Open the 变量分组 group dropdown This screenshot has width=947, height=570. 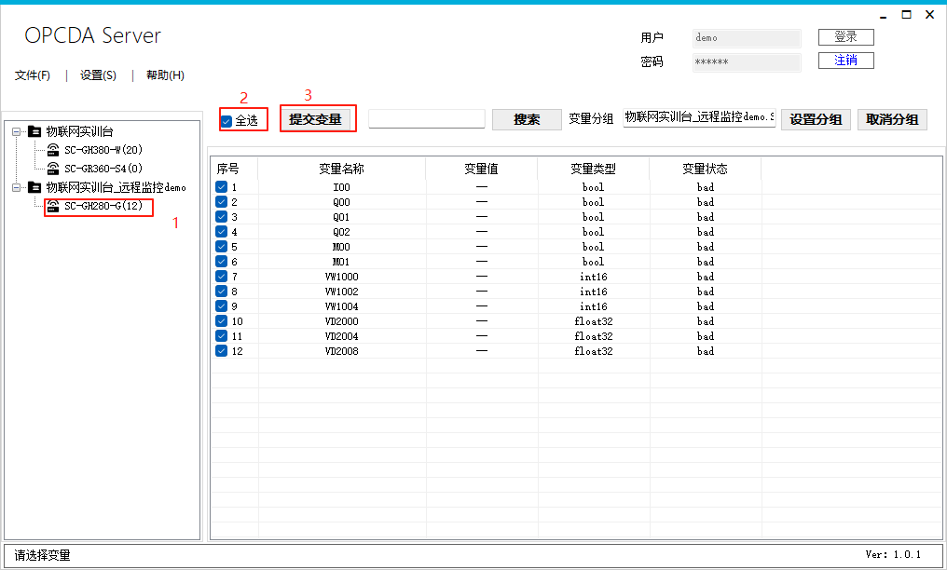tap(699, 118)
